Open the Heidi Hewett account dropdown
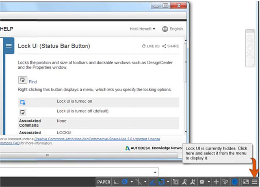260x187 pixels. (143, 29)
